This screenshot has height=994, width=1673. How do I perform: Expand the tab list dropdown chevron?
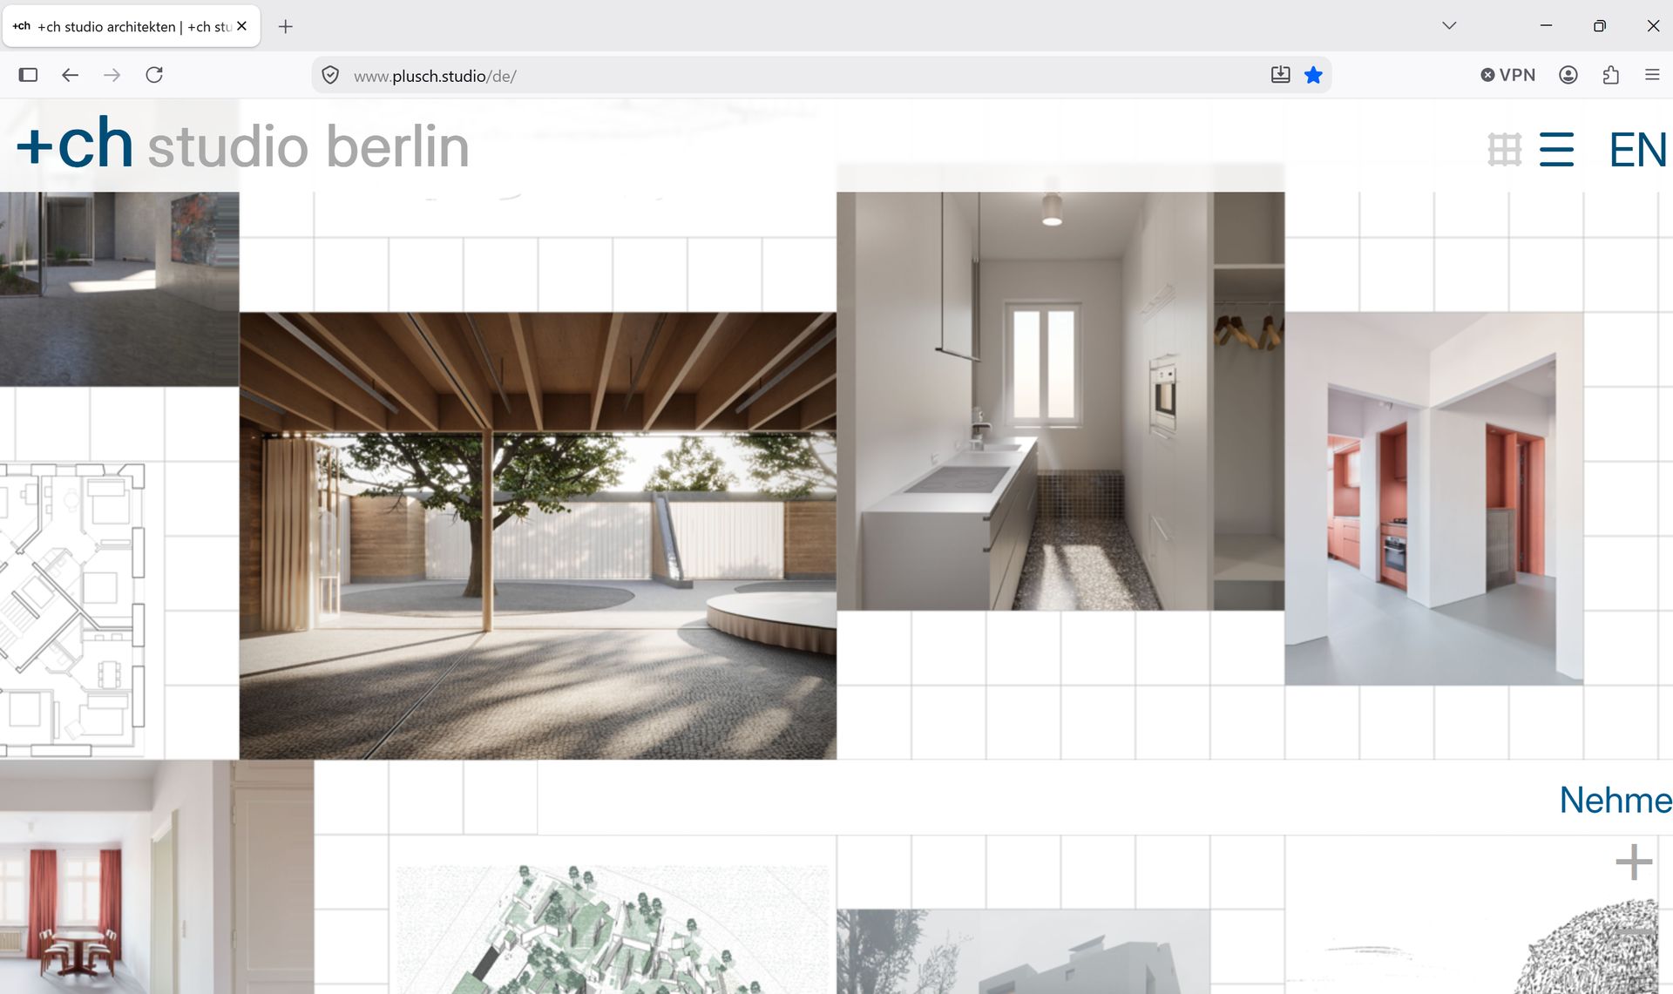click(x=1449, y=25)
